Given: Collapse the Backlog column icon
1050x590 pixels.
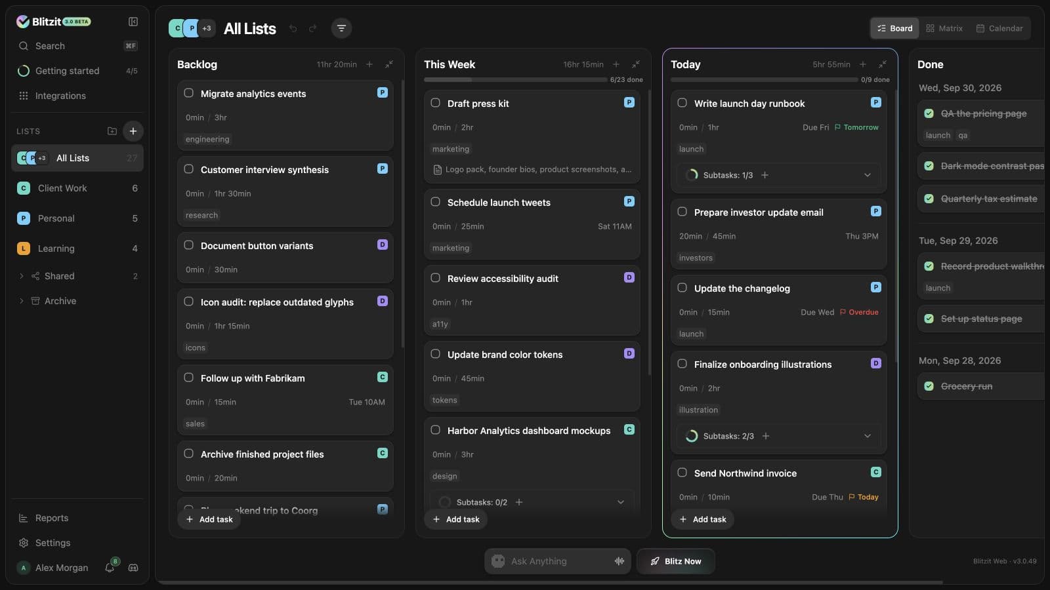Looking at the screenshot, I should [x=389, y=64].
